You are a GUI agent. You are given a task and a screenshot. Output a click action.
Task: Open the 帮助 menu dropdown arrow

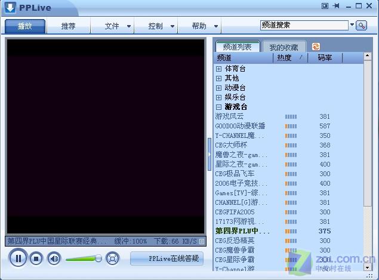[x=216, y=26]
